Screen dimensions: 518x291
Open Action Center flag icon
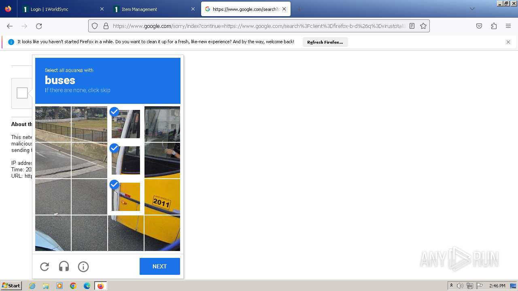[x=480, y=286]
